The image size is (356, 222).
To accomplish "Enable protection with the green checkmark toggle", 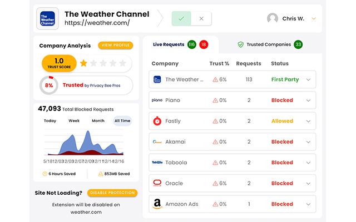I will [x=181, y=18].
